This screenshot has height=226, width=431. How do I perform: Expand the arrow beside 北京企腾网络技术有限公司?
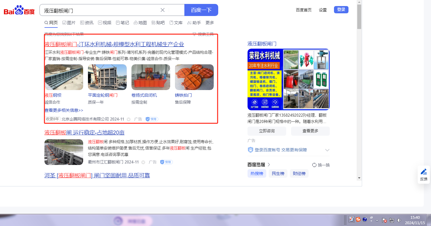[128, 119]
